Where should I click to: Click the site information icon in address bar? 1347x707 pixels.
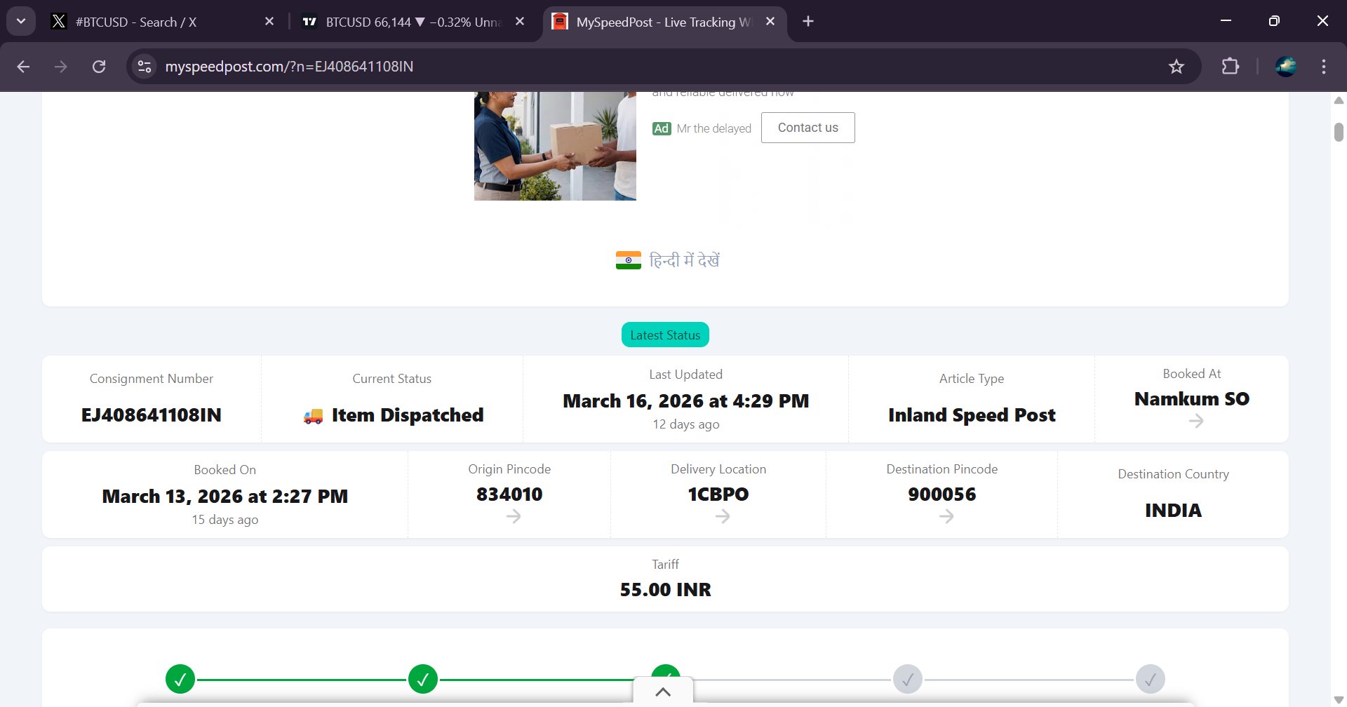(x=145, y=67)
